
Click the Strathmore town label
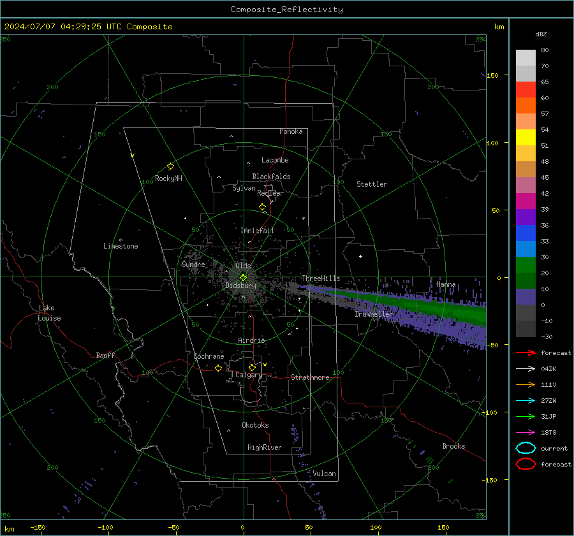pyautogui.click(x=310, y=377)
